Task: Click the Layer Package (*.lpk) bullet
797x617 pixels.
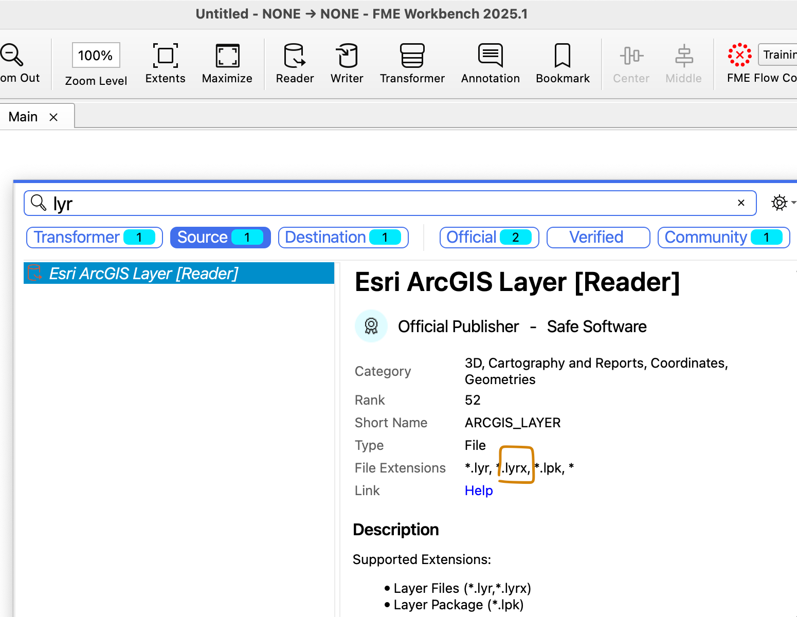Action: pyautogui.click(x=459, y=605)
